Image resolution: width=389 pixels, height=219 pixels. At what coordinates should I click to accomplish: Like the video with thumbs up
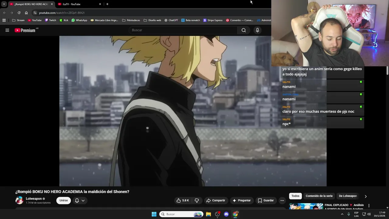click(183, 200)
